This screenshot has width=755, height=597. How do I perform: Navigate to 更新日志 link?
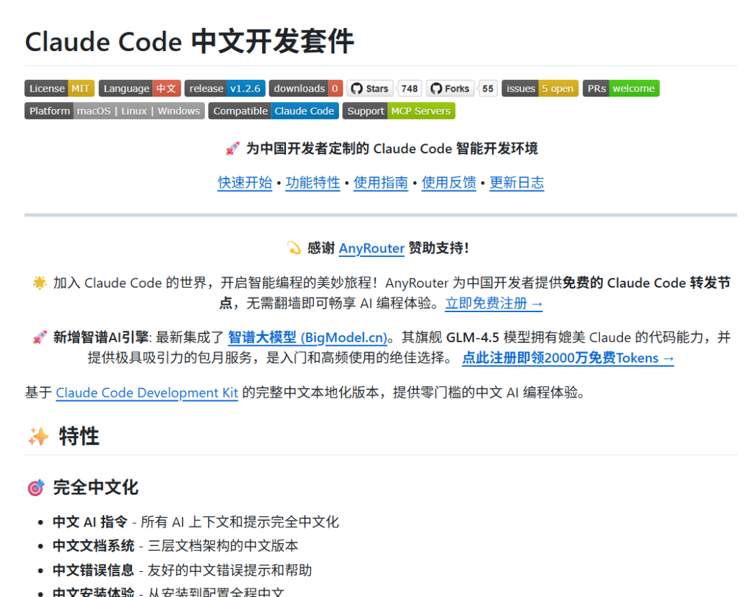(x=516, y=183)
